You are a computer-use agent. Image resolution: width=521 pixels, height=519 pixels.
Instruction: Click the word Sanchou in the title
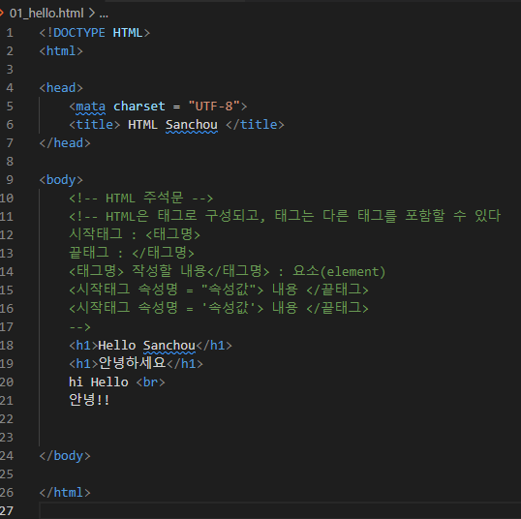(x=192, y=125)
